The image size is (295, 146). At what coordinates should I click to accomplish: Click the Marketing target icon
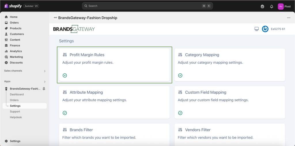click(x=6, y=57)
